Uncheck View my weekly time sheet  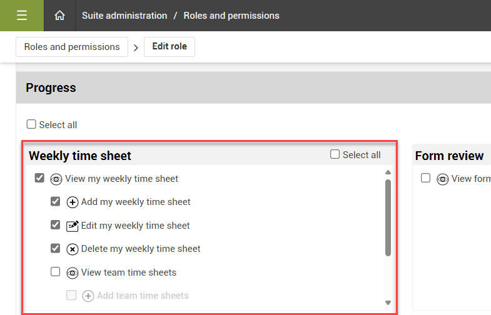tap(39, 179)
